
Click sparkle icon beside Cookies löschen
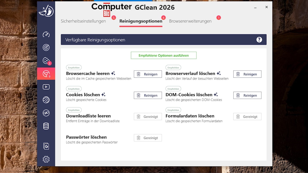tap(104, 94)
